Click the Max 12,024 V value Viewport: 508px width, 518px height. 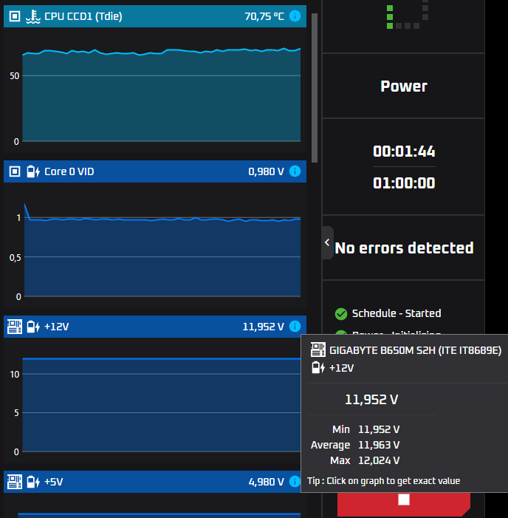(379, 460)
